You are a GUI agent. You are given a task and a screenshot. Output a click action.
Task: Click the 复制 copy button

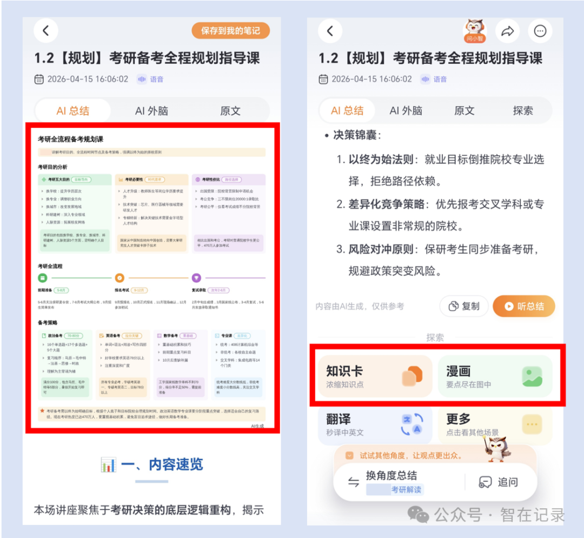click(x=464, y=306)
